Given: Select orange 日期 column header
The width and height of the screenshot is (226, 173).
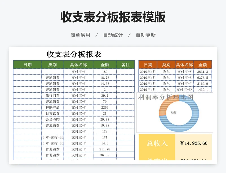Looking at the screenshot, I should (x=148, y=65).
